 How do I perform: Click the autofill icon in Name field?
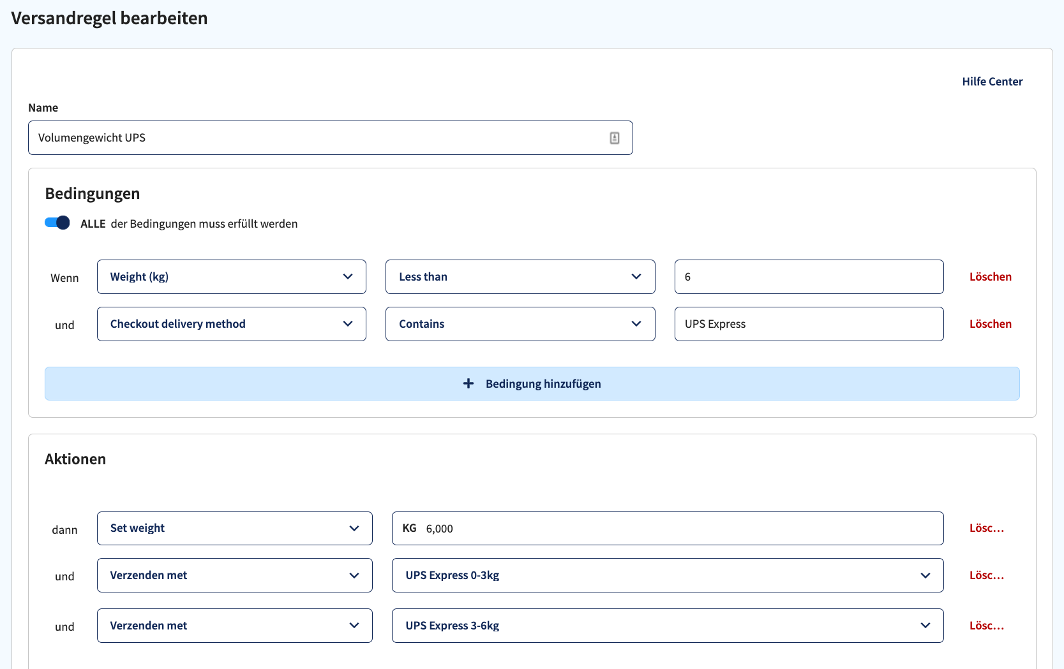(614, 138)
